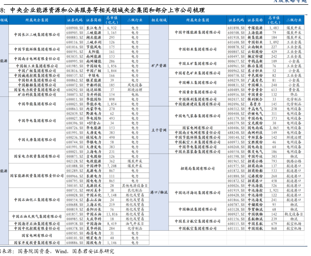Select the 矿产资源 category cell
311x256 pixels.
click(x=159, y=65)
